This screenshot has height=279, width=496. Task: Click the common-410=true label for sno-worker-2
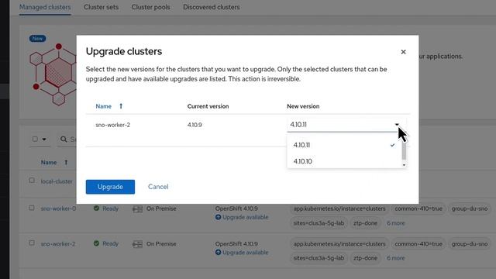[x=418, y=244]
